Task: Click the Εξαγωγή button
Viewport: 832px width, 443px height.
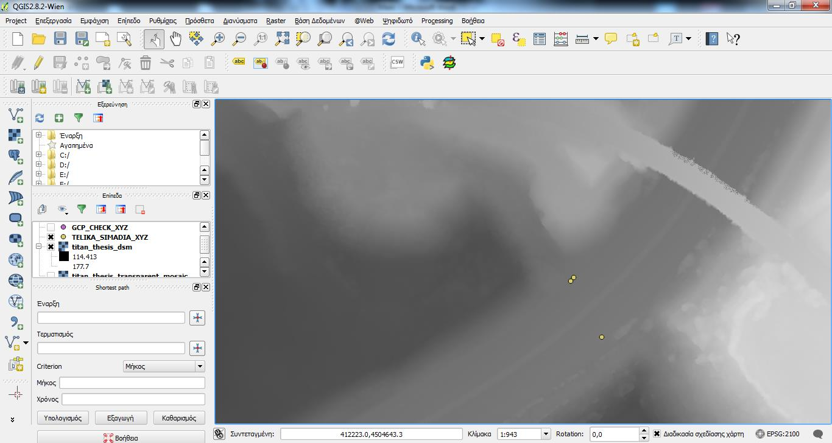Action: point(122,418)
